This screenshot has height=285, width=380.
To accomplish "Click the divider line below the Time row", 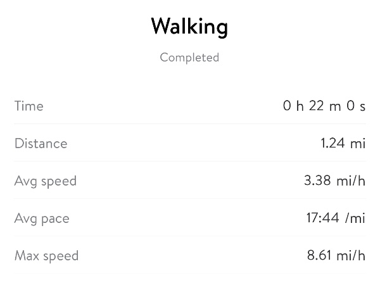I will (x=190, y=124).
